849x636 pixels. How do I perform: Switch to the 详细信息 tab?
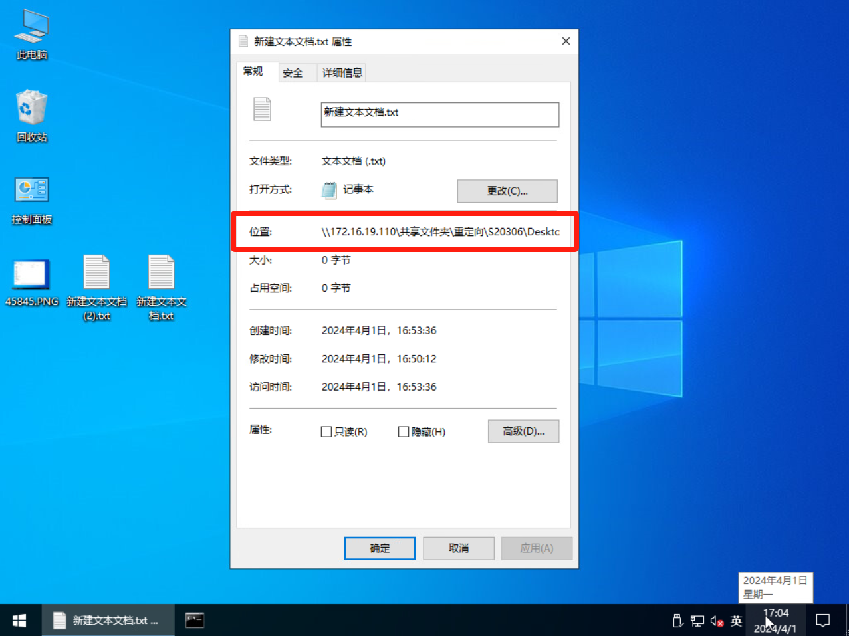pos(342,73)
